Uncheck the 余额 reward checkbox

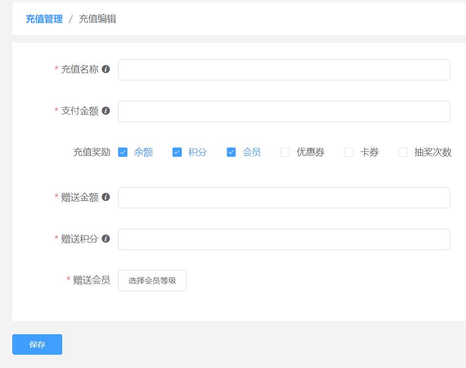coord(123,152)
